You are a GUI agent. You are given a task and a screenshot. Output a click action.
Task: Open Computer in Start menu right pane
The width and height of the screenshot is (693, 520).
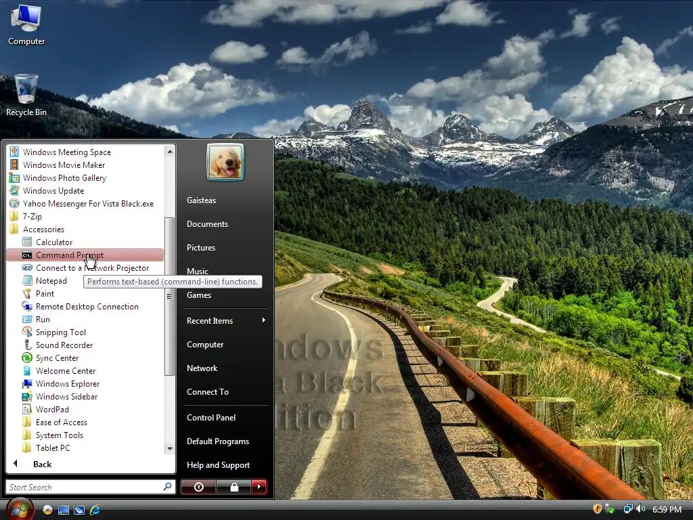[204, 345]
